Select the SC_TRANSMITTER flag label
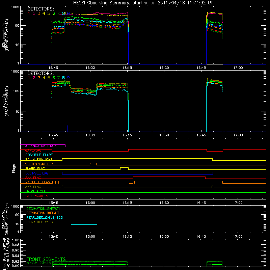Image resolution: width=270 pixels, height=270 pixels. [x=39, y=164]
